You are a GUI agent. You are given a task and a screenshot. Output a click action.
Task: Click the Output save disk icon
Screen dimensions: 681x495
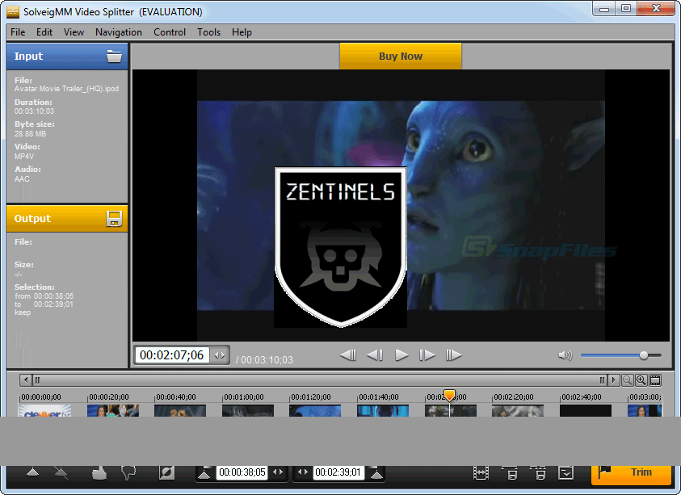pos(114,218)
